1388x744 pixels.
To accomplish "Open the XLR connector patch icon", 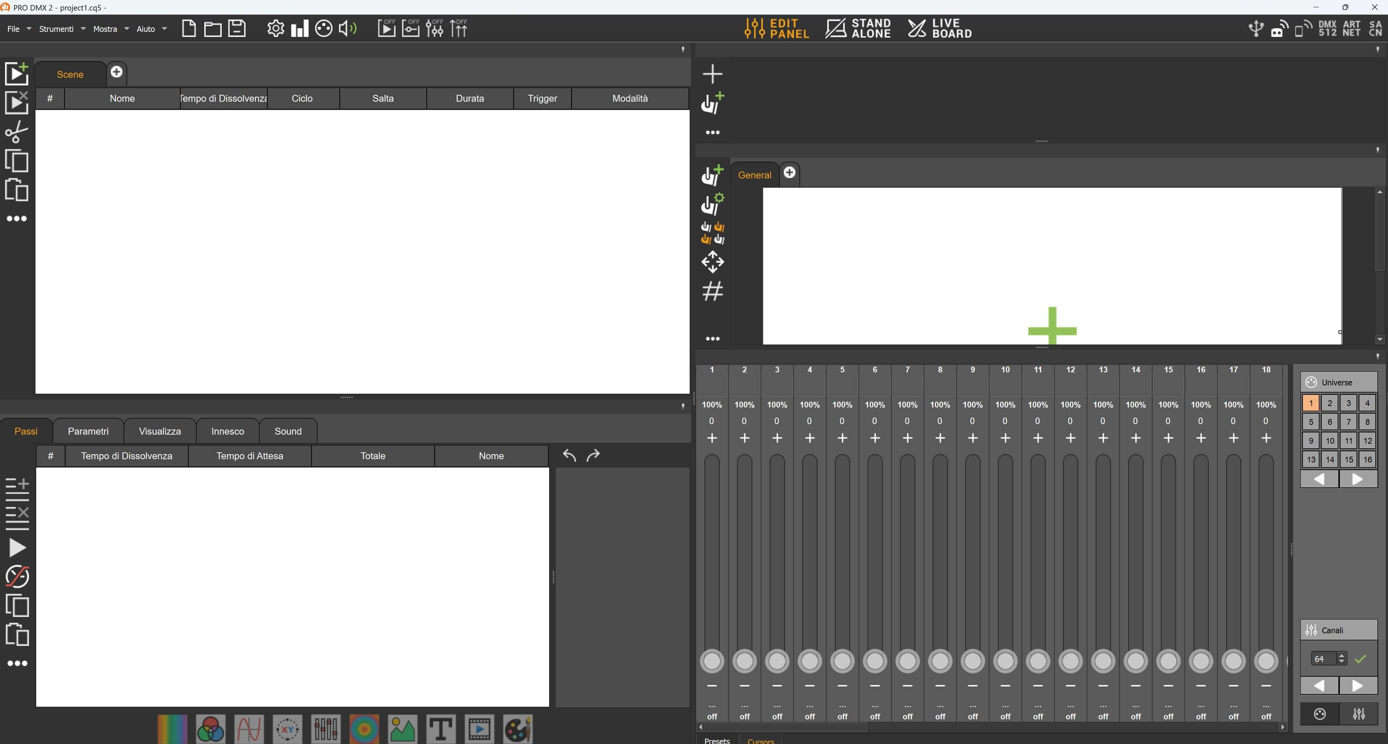I will [x=323, y=29].
